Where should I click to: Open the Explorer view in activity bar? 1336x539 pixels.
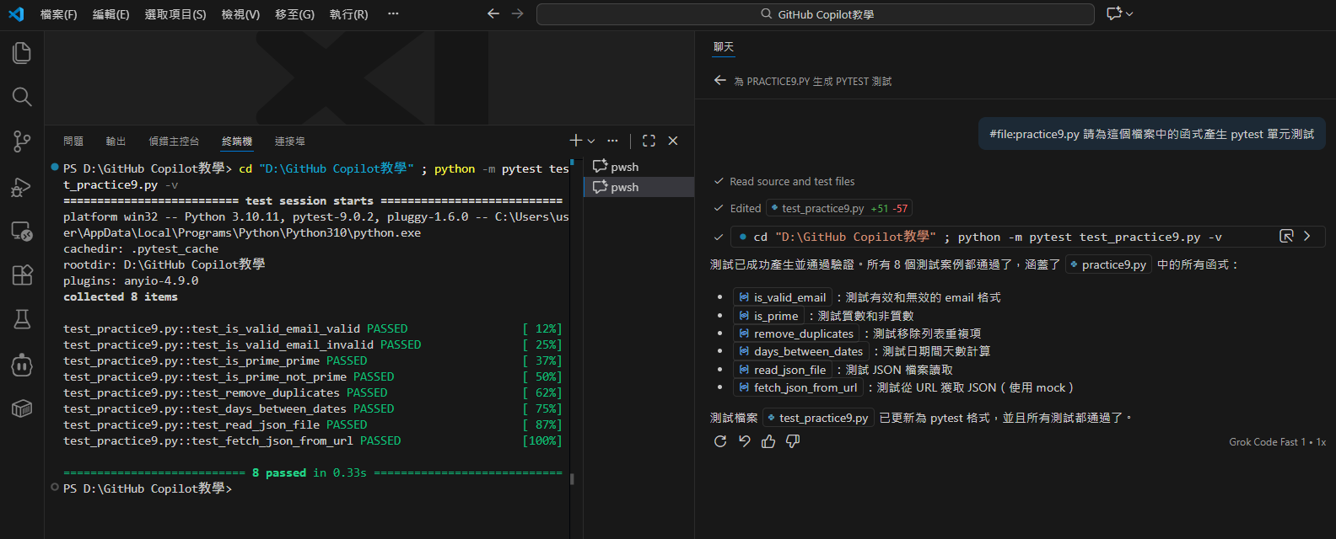point(22,53)
